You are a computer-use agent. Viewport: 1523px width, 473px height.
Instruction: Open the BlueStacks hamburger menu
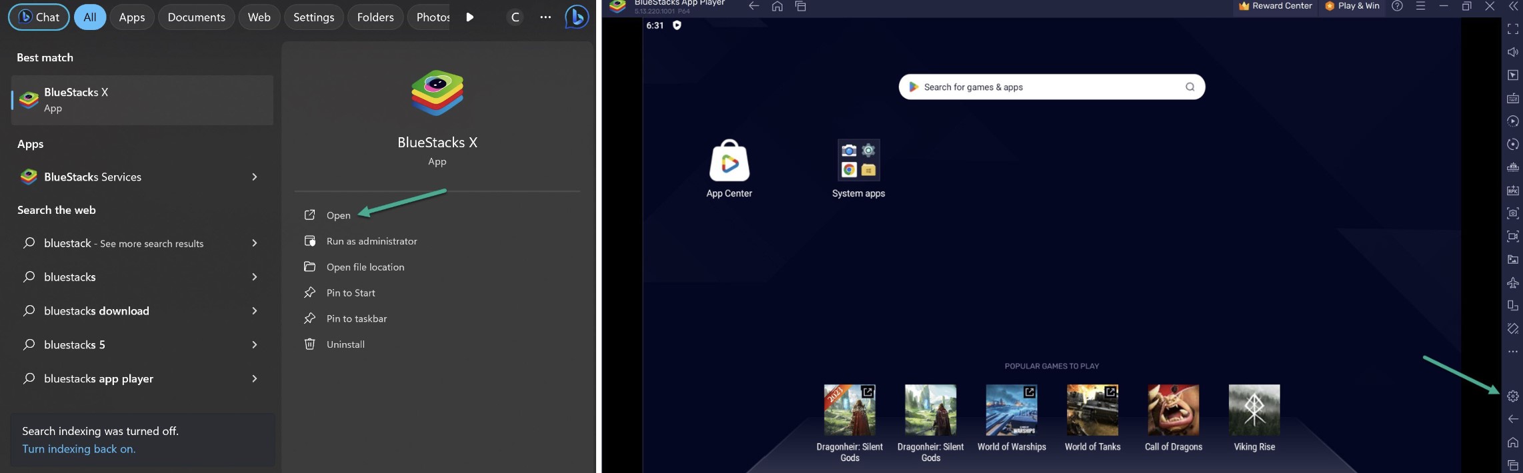coord(1420,6)
